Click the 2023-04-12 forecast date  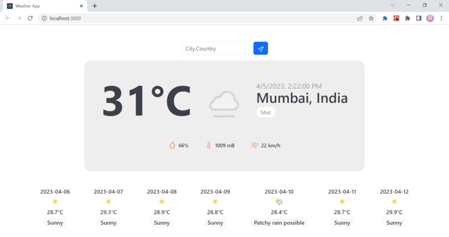[394, 191]
